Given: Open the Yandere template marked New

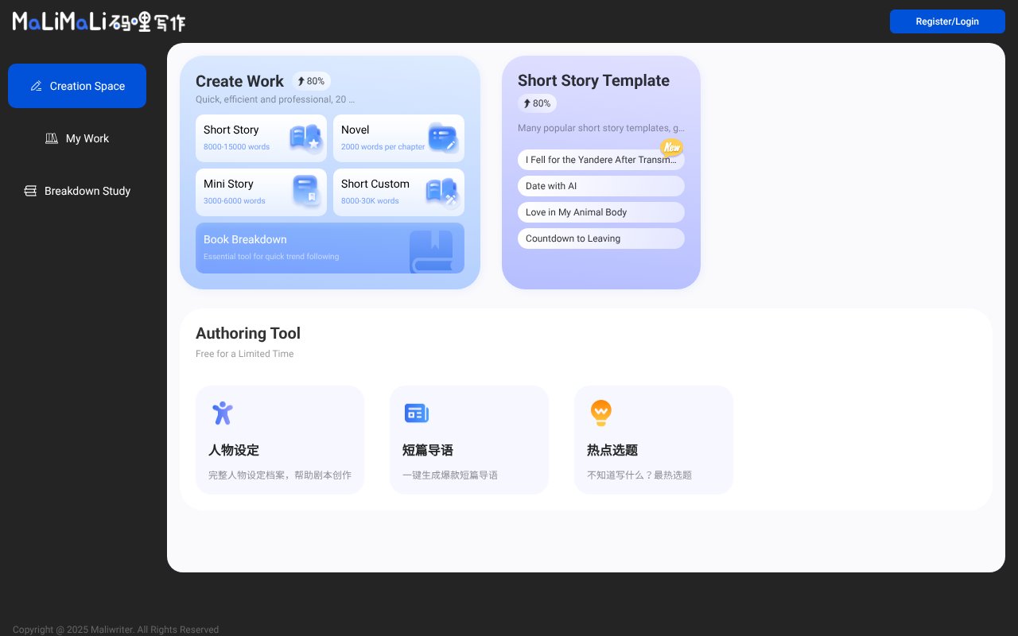Looking at the screenshot, I should tap(601, 160).
